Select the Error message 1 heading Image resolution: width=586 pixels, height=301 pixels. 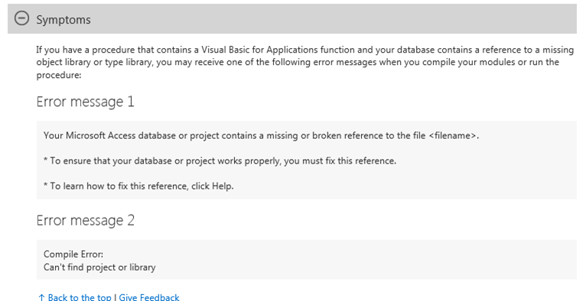(85, 102)
